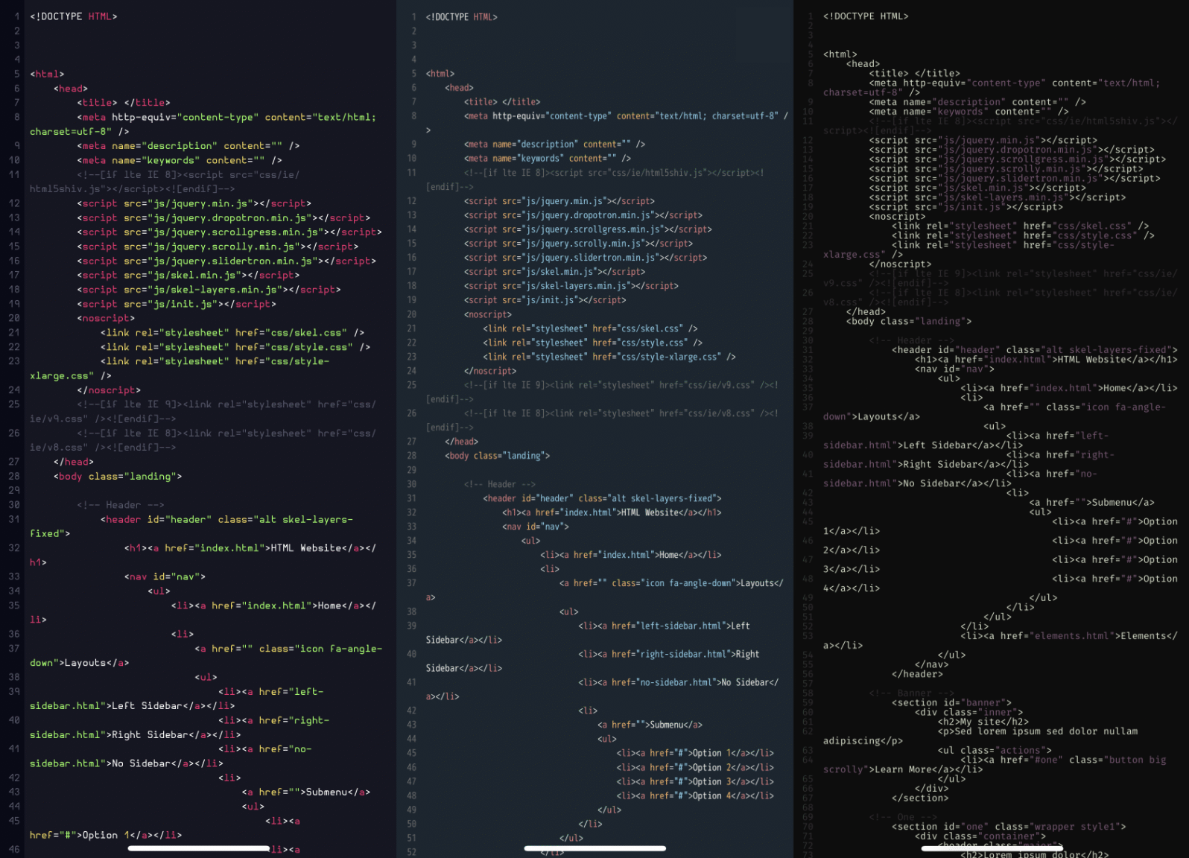Click the js/skel.min.js line in left editor
The width and height of the screenshot is (1189, 858).
click(x=188, y=276)
